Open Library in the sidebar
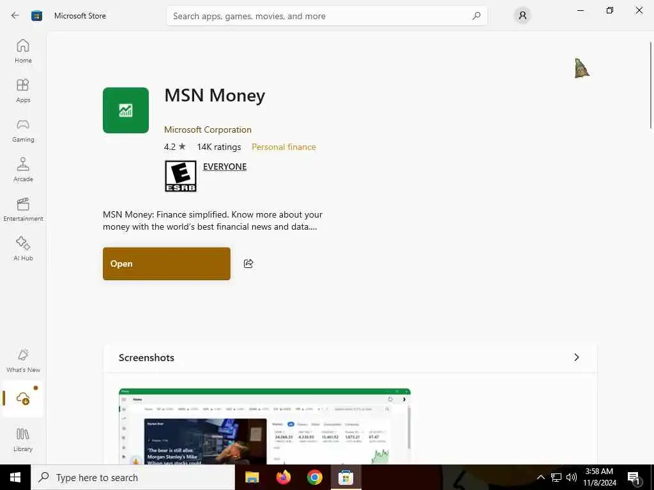 tap(23, 440)
